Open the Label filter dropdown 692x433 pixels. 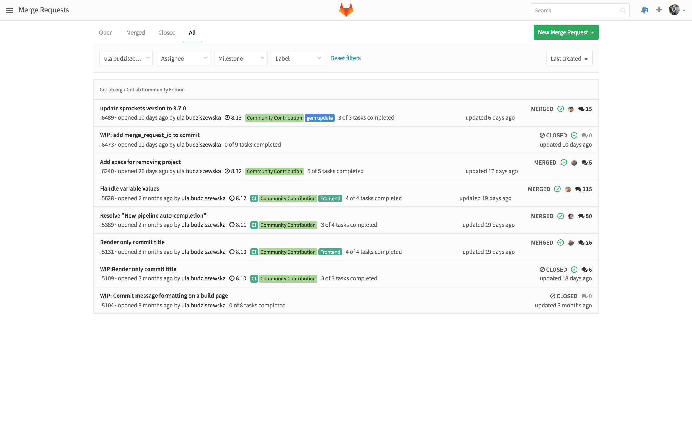(297, 58)
